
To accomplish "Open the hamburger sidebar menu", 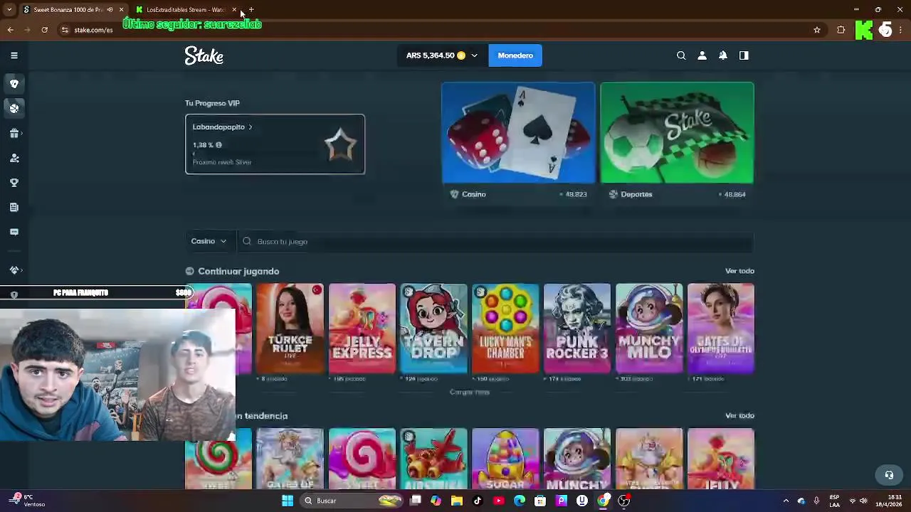I will (14, 55).
